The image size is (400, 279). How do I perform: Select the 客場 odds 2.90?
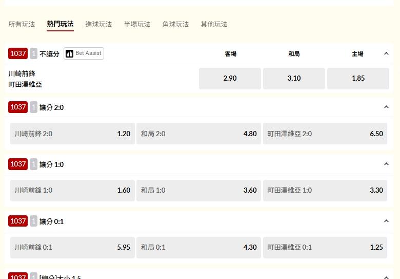pyautogui.click(x=230, y=78)
